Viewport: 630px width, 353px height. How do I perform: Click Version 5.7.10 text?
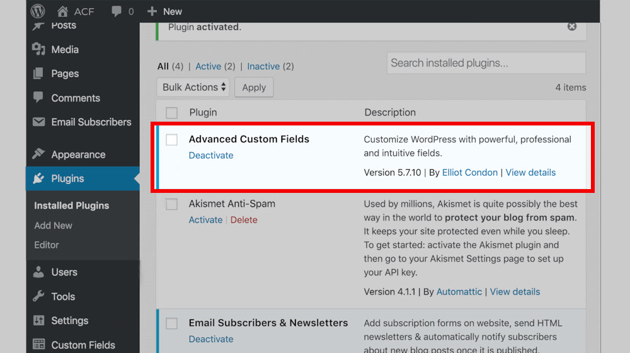coord(392,173)
